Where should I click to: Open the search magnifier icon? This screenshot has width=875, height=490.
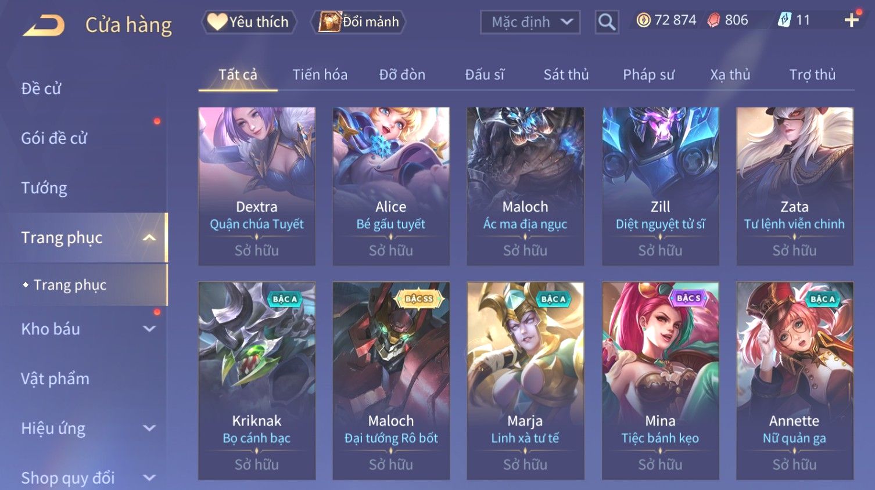tap(607, 22)
